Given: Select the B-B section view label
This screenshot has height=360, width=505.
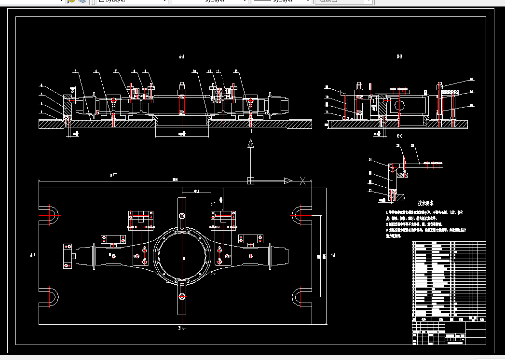Looking at the screenshot, I should tap(399, 56).
